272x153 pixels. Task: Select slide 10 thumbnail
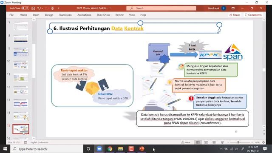21,65
